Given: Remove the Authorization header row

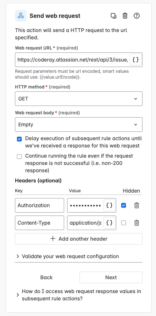Looking at the screenshot, I should [137, 205].
